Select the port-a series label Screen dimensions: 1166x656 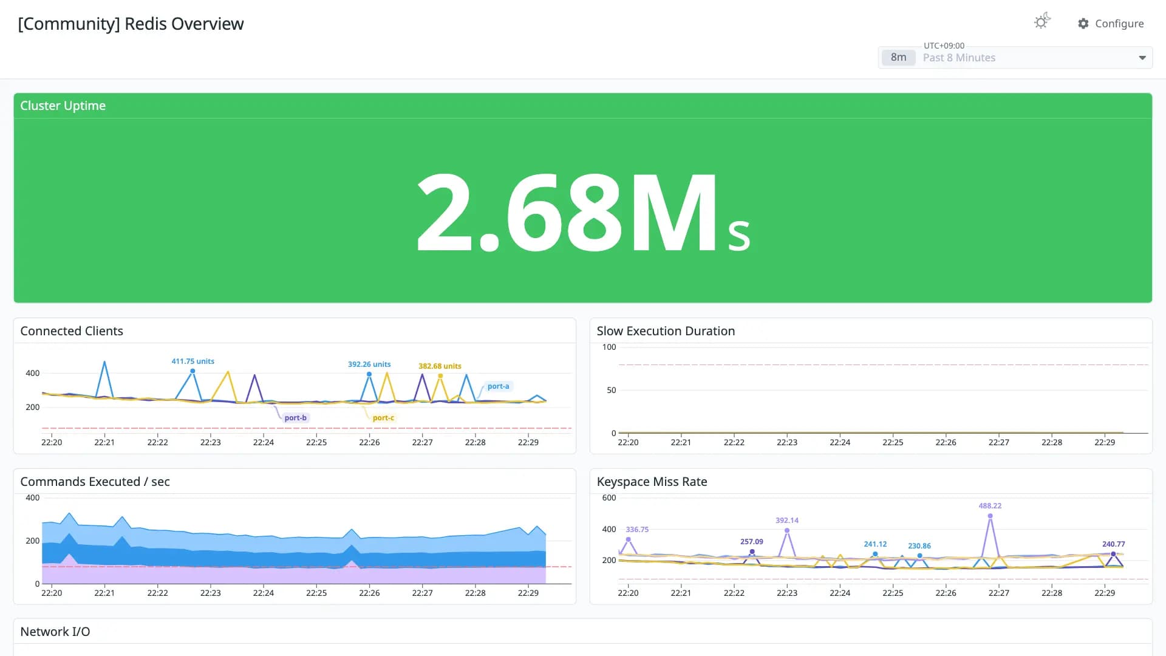tap(498, 386)
